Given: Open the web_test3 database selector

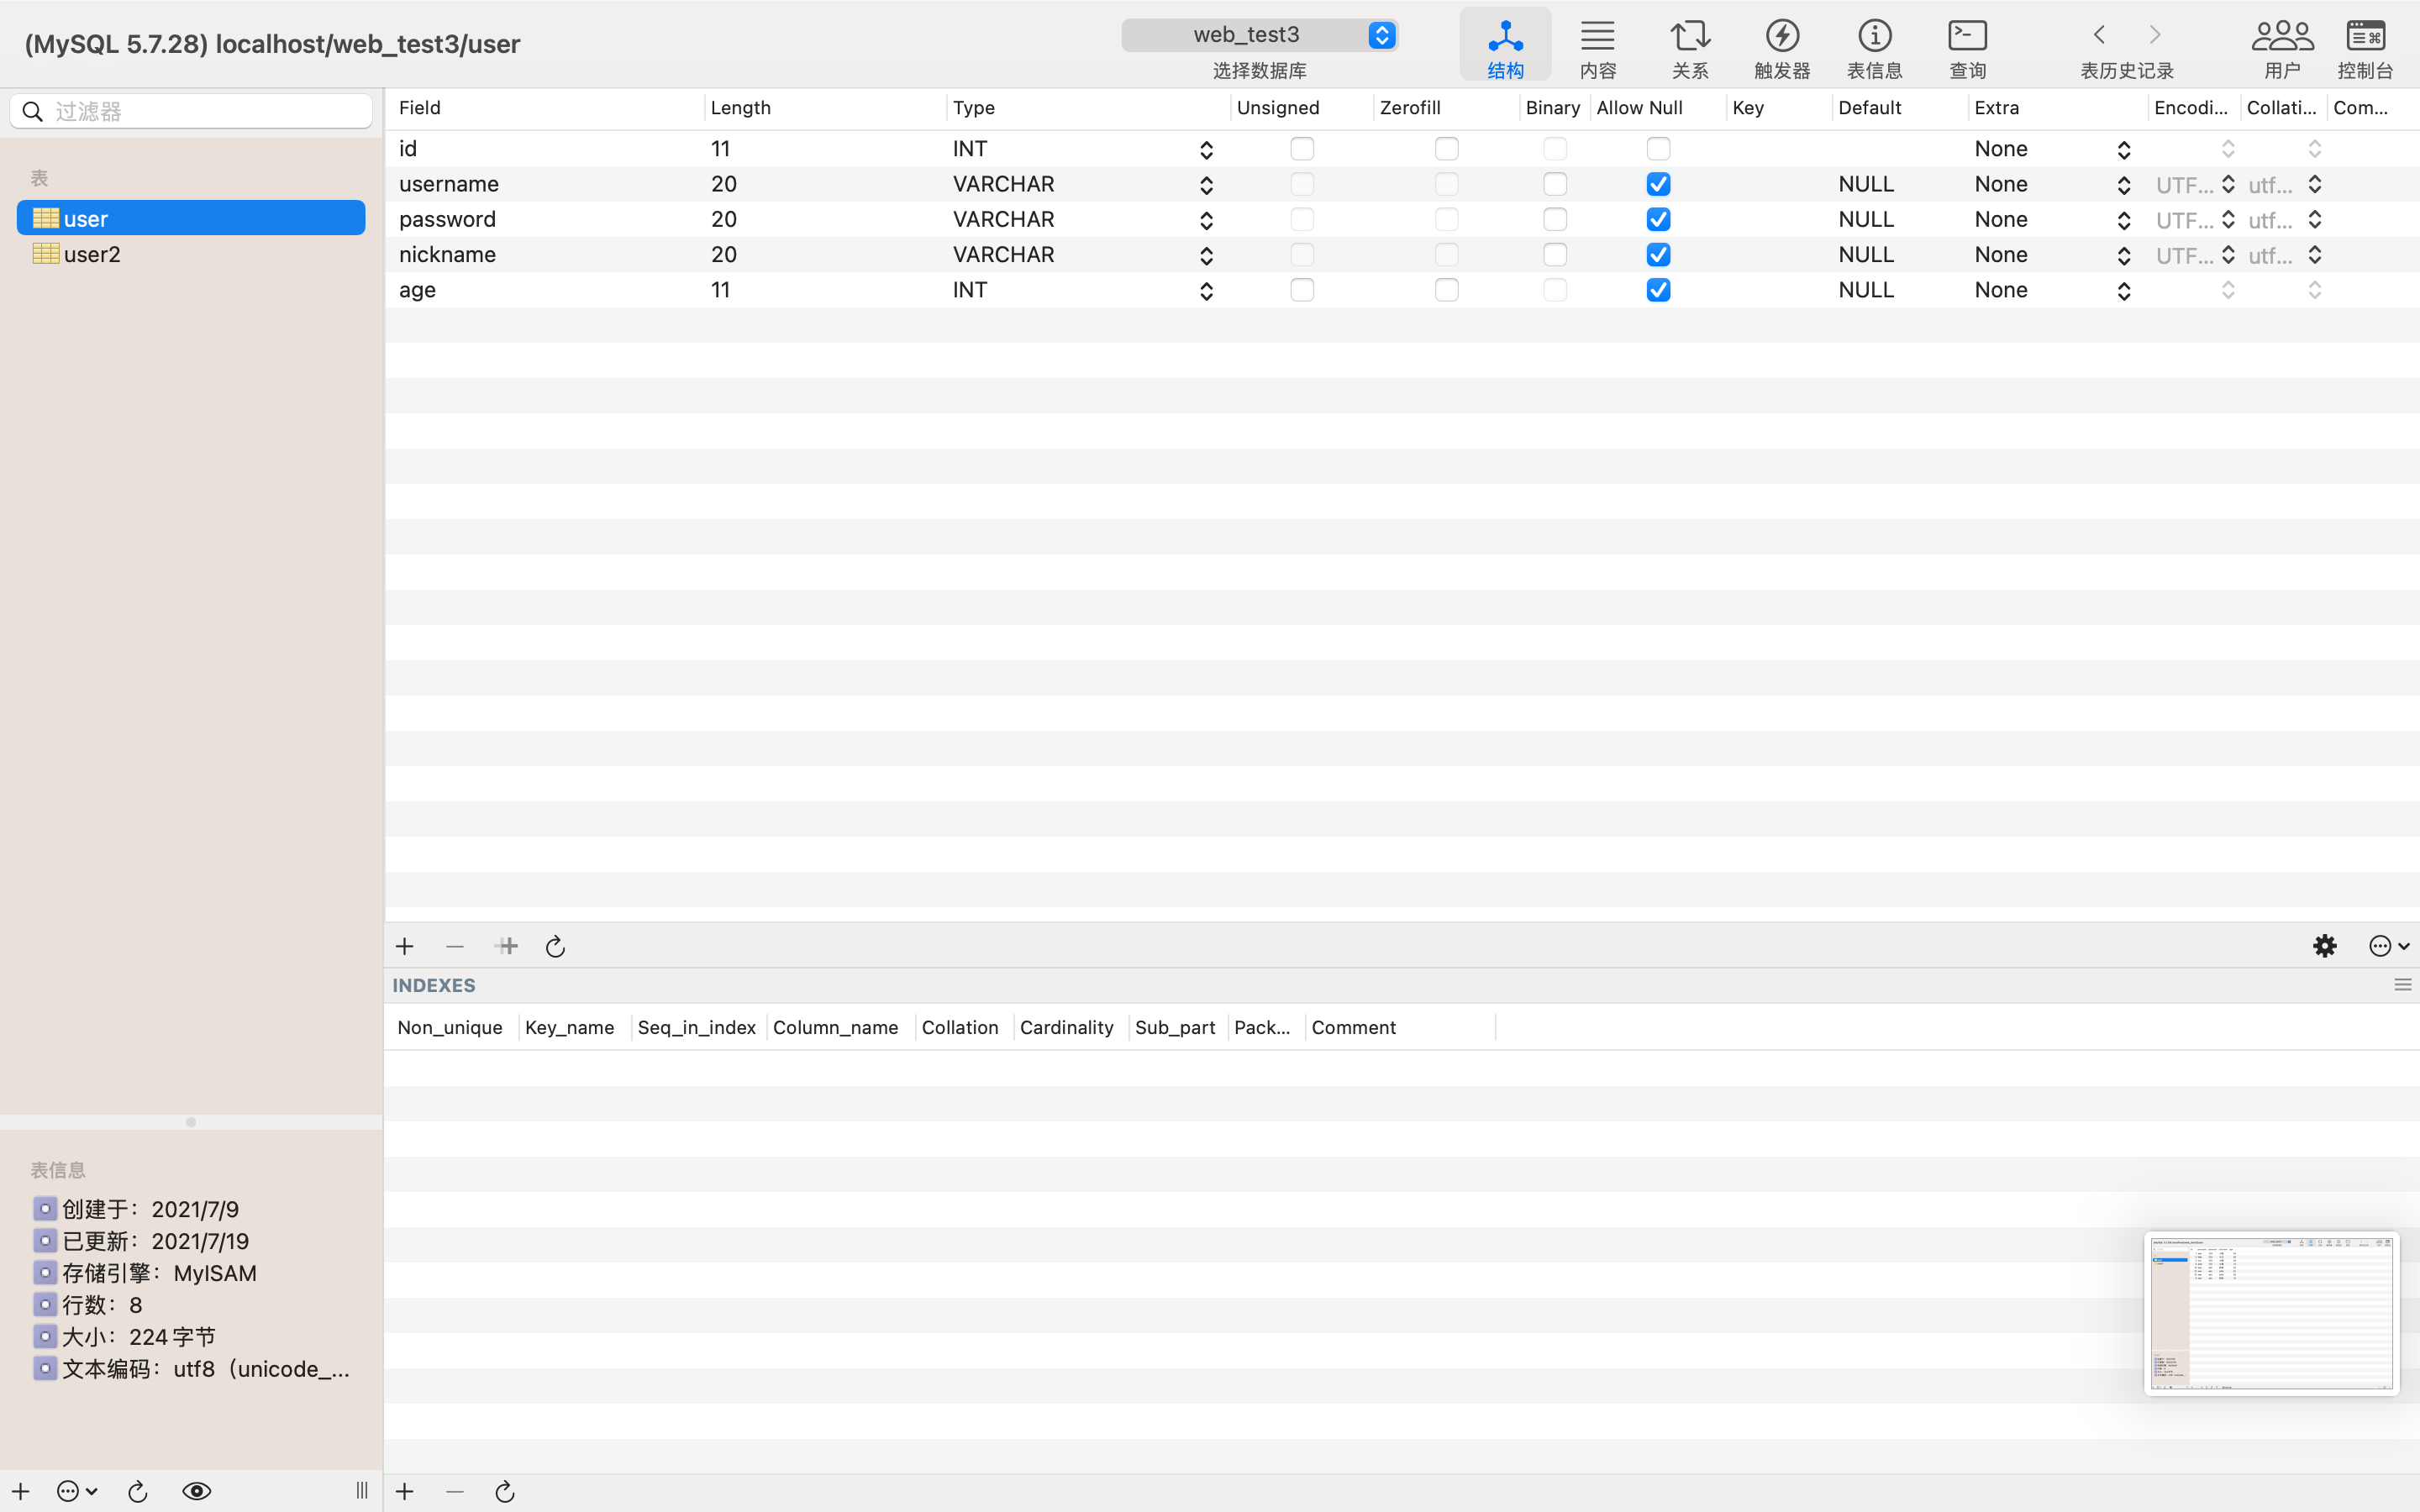Looking at the screenshot, I should point(1259,35).
